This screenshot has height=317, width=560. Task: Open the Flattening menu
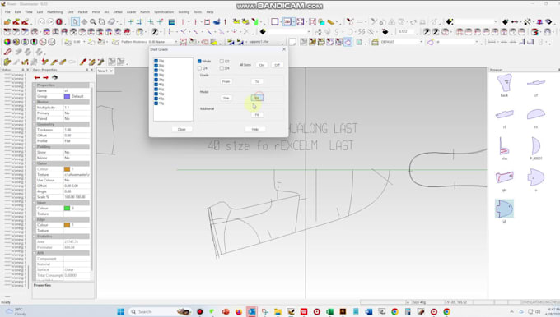tap(54, 12)
